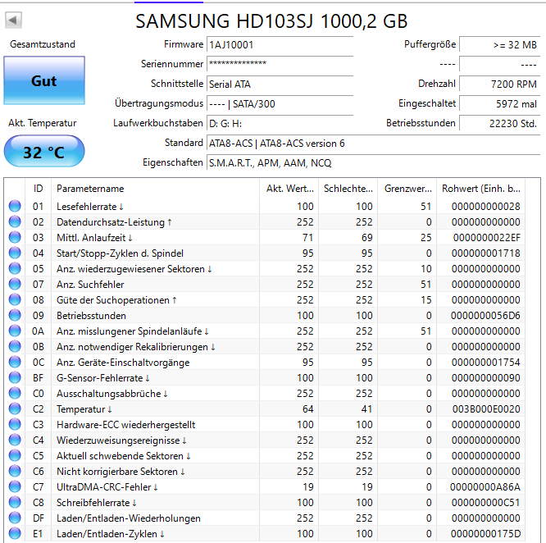Click the Laufwerkbuchstaben field D: G: H:
Image resolution: width=546 pixels, height=543 pixels.
pos(280,123)
